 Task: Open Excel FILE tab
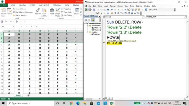[4, 5]
